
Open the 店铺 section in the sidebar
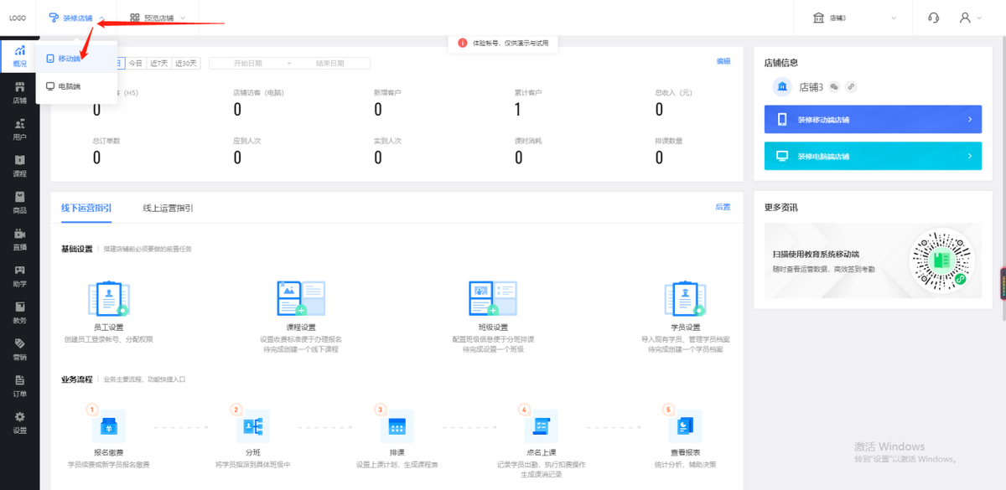(19, 92)
